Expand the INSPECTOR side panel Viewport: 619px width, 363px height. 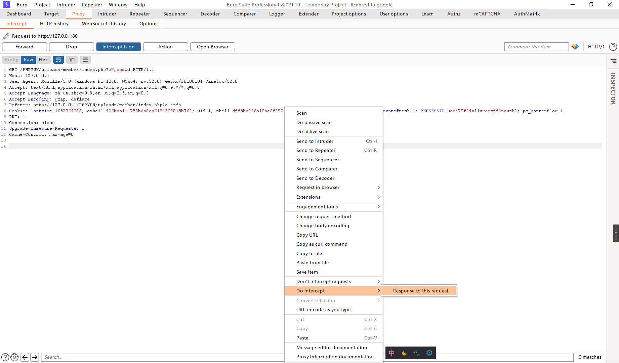[x=613, y=89]
